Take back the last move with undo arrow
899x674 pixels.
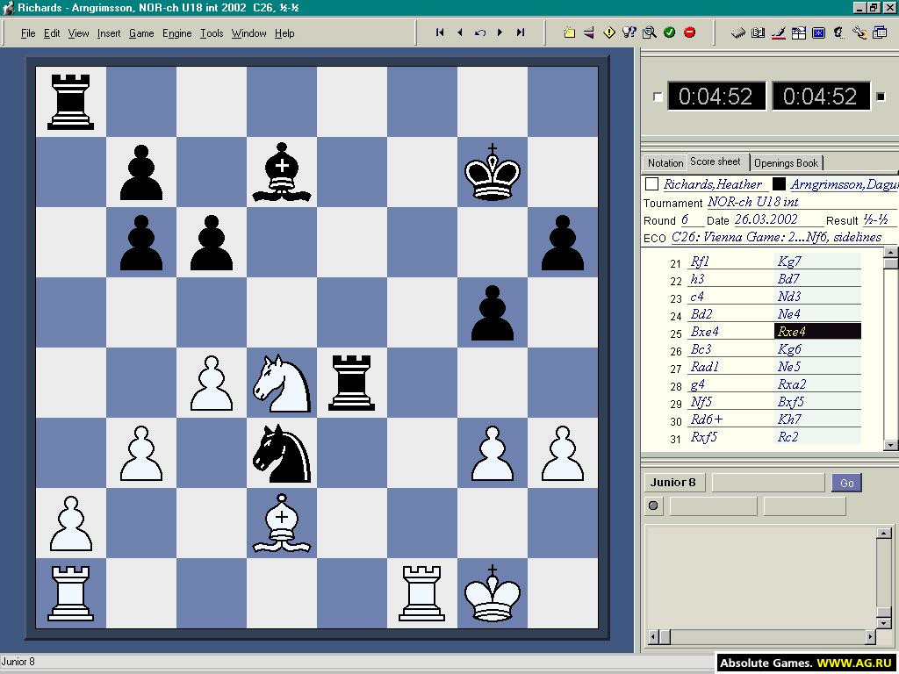(x=480, y=32)
